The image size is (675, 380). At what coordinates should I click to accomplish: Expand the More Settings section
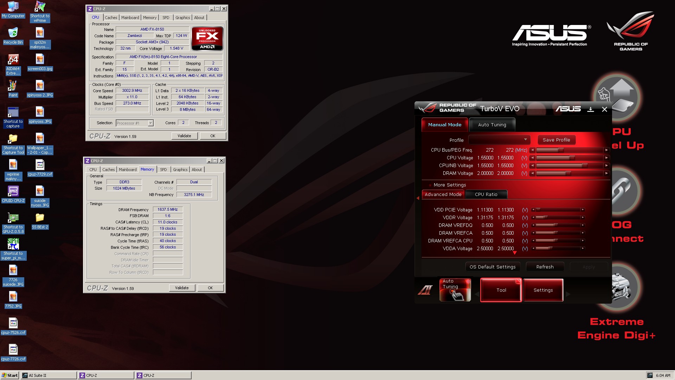point(449,185)
